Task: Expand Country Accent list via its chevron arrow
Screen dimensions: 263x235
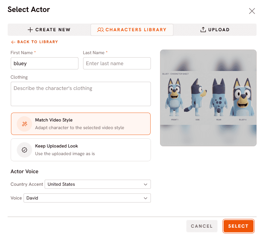Action: [145, 185]
